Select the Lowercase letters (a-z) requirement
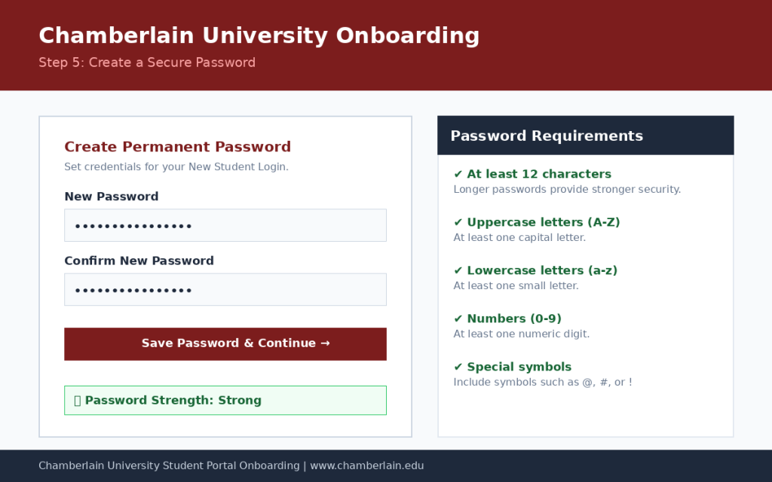The height and width of the screenshot is (482, 772). point(541,270)
